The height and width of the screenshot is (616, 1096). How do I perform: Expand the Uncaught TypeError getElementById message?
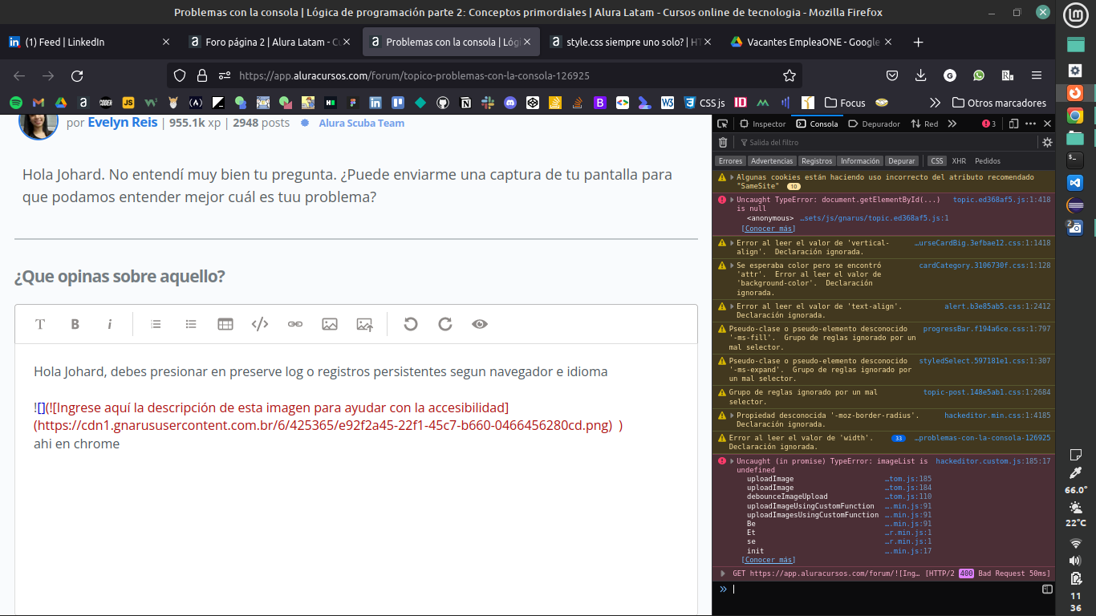731,200
